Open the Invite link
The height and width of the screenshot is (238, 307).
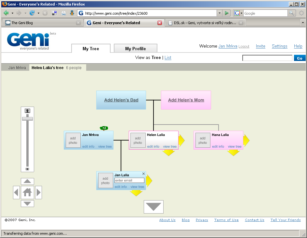[x=260, y=46]
